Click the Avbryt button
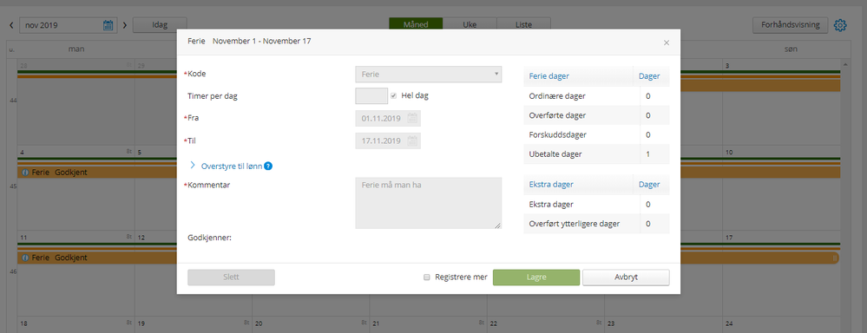 click(626, 277)
